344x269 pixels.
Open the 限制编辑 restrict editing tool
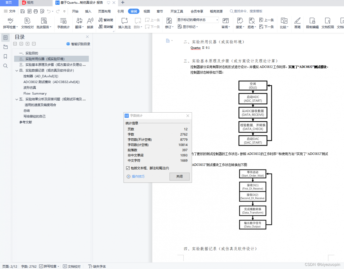(312, 23)
